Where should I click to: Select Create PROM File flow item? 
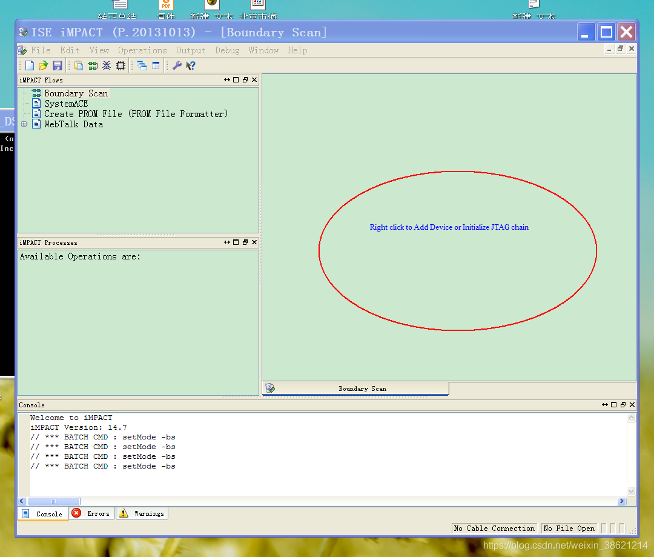tap(136, 114)
